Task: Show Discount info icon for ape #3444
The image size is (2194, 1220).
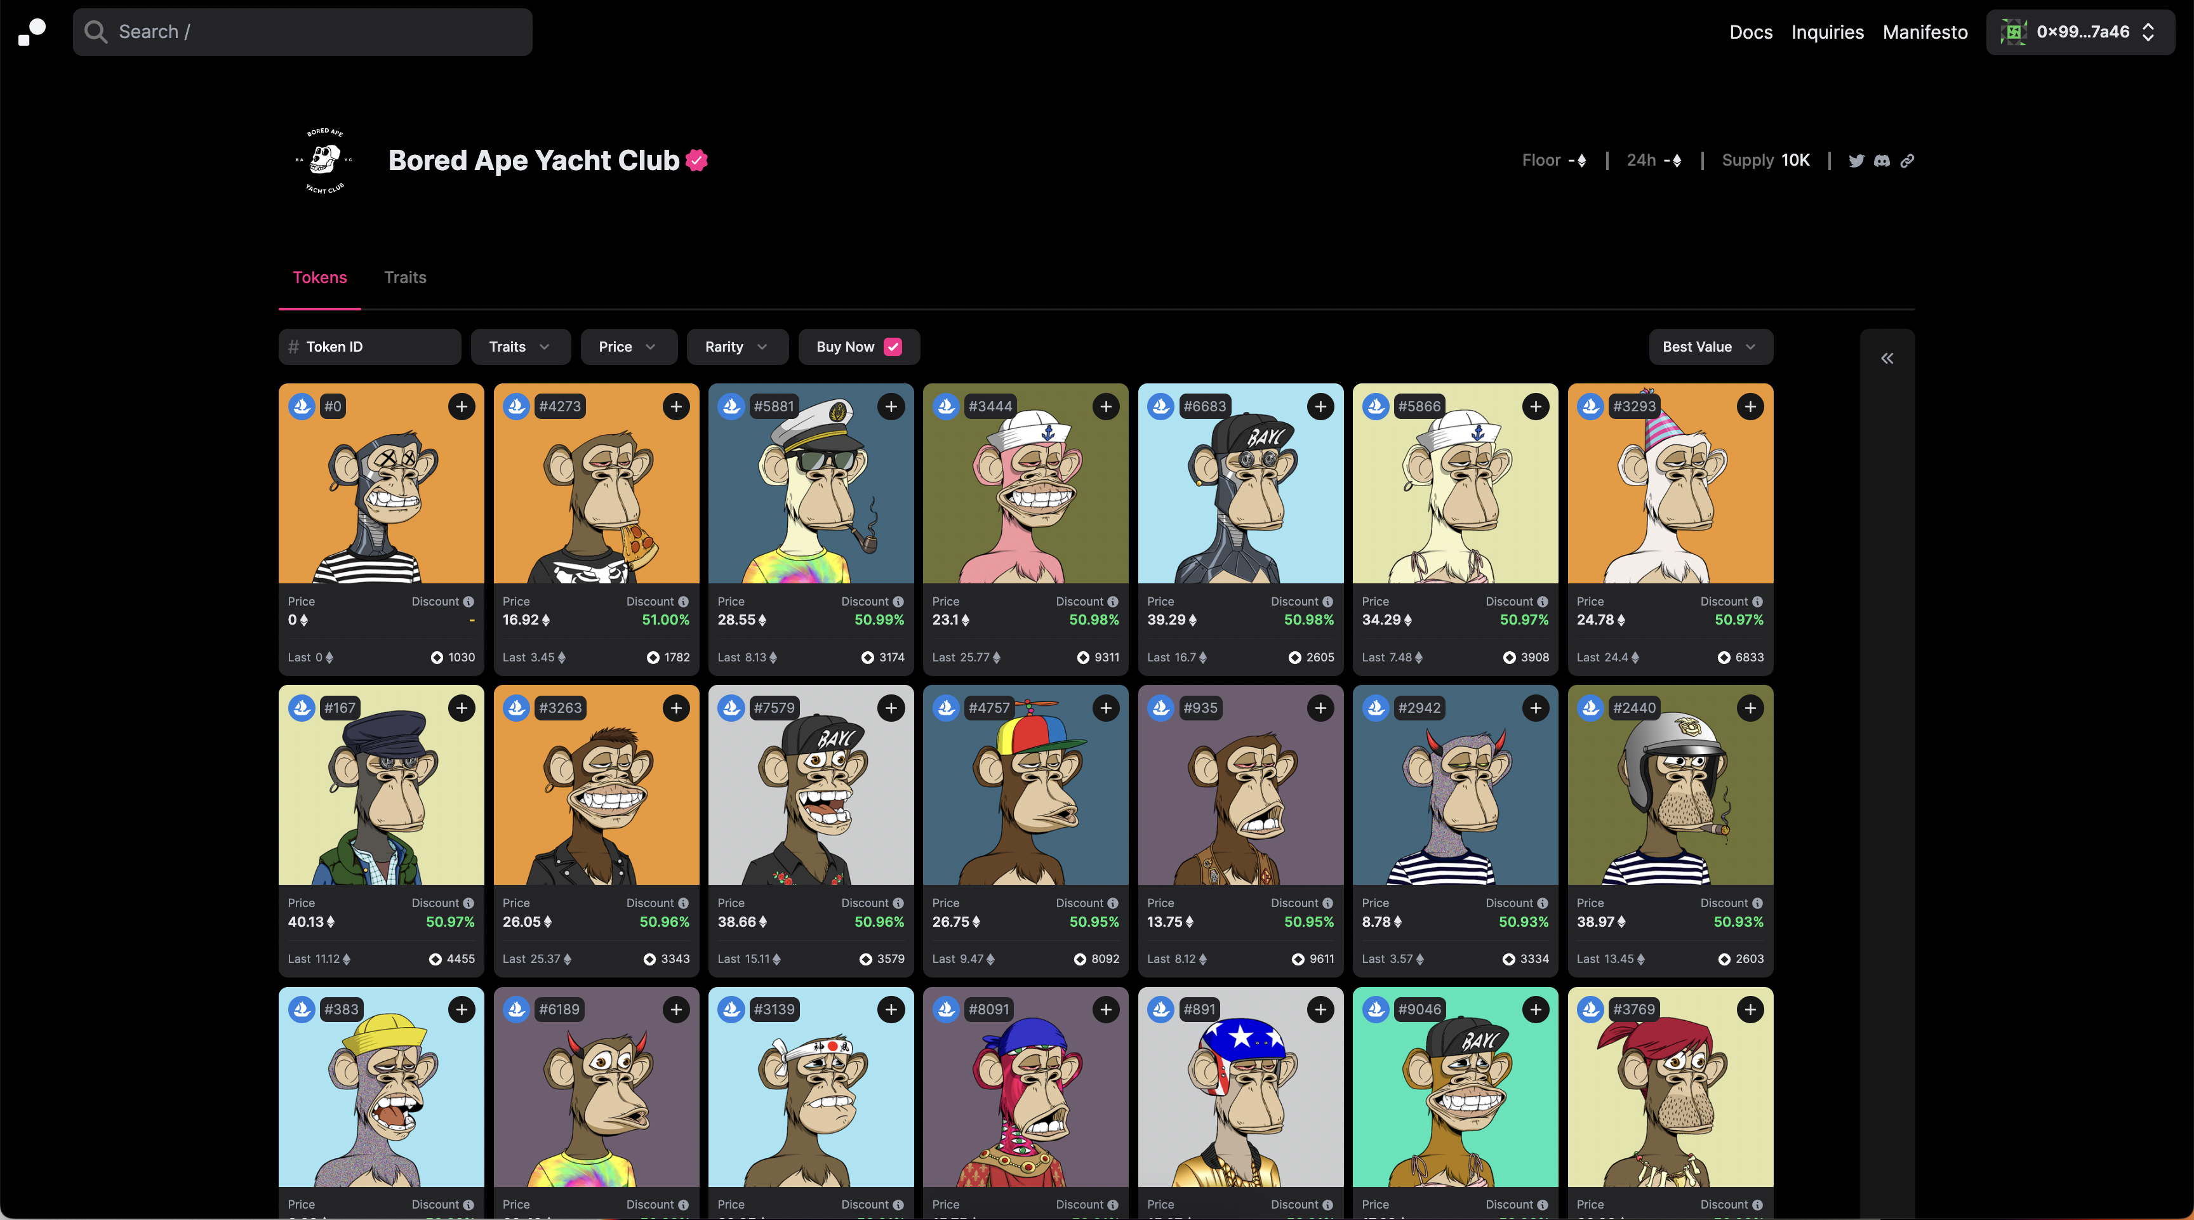Action: click(x=1112, y=602)
